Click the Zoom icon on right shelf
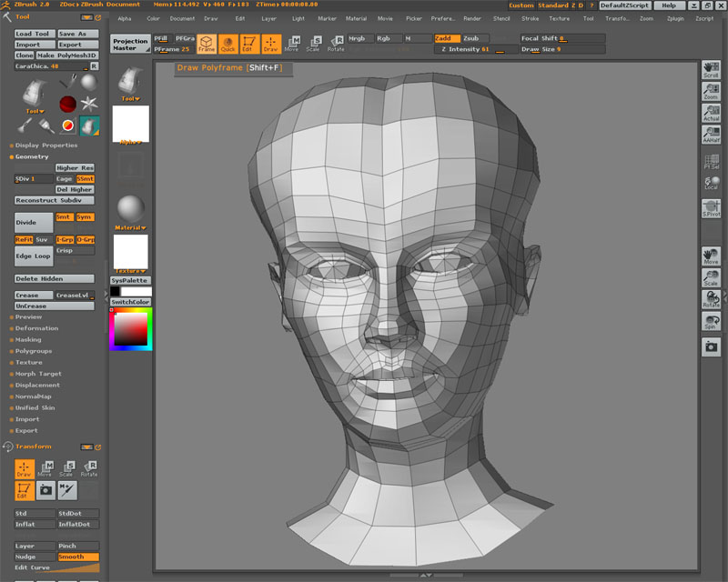Image resolution: width=728 pixels, height=582 pixels. (x=711, y=91)
